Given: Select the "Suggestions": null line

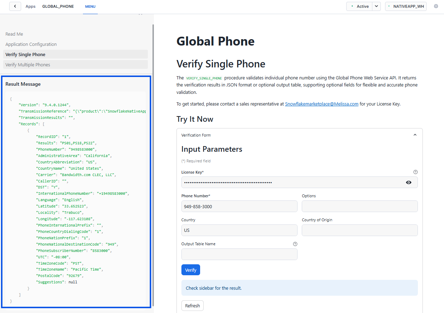Looking at the screenshot, I should [x=56, y=282].
